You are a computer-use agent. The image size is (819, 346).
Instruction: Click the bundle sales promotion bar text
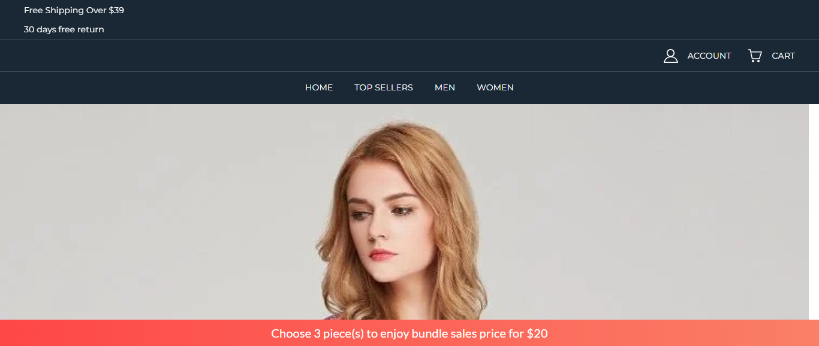pos(409,333)
